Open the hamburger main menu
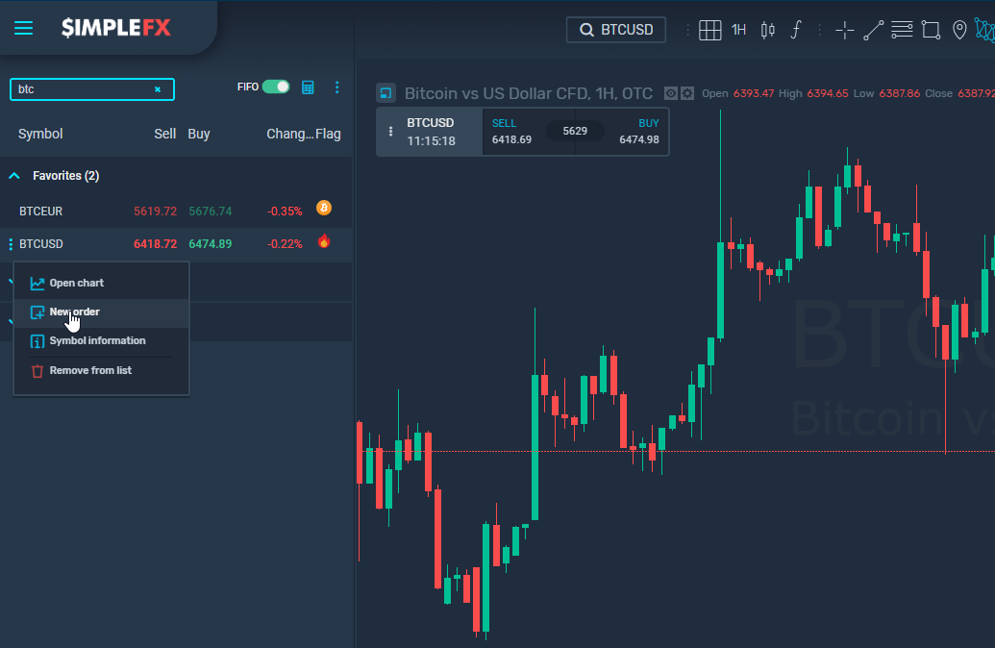995x648 pixels. tap(24, 28)
